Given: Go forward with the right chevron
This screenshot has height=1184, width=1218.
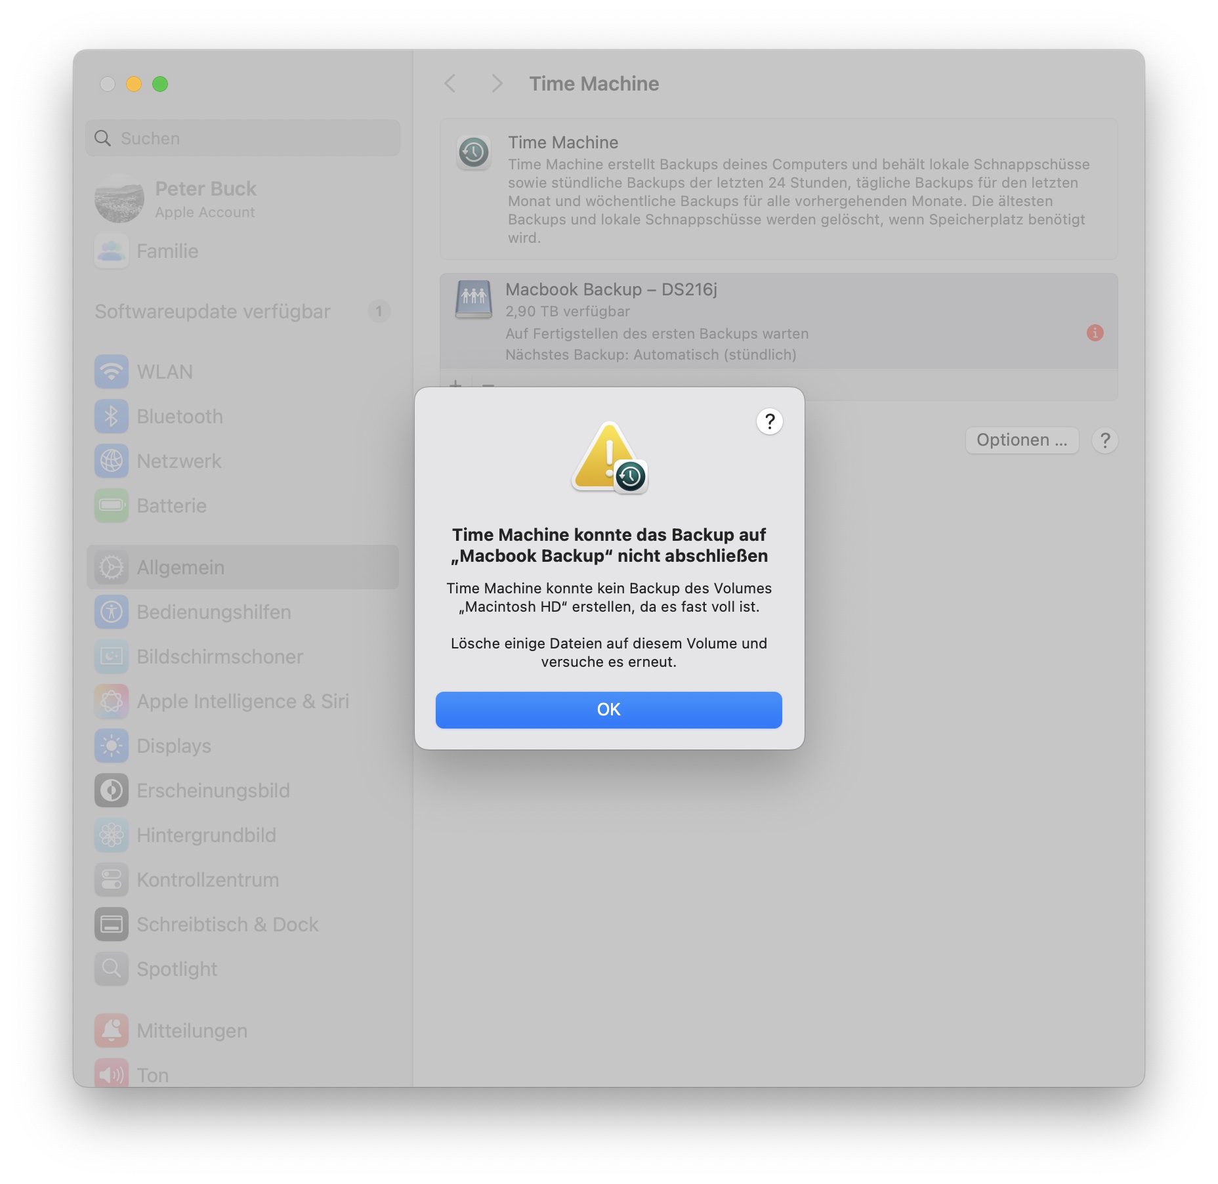Looking at the screenshot, I should pyautogui.click(x=497, y=83).
